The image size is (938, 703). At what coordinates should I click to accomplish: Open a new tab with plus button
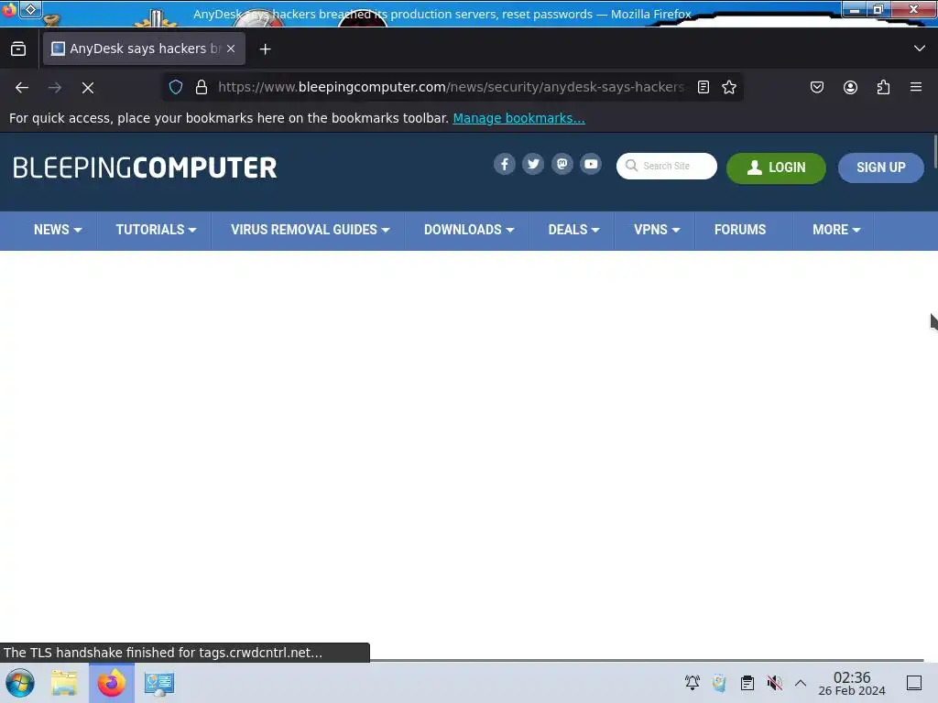(x=266, y=49)
